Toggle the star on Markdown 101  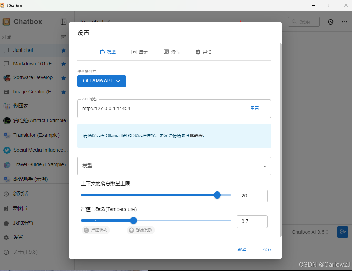(x=64, y=64)
